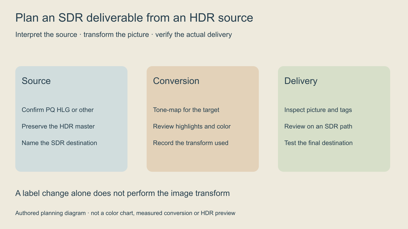
Task: Click the title 'Plan an SDR deliverable from an HDR source'
Action: pos(134,18)
